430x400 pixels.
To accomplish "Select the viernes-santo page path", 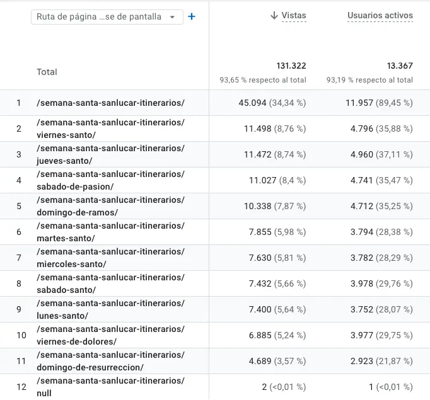I will [111, 129].
